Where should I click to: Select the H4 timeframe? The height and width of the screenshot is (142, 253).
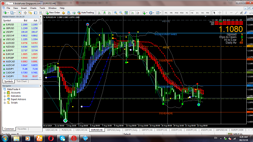(192, 13)
